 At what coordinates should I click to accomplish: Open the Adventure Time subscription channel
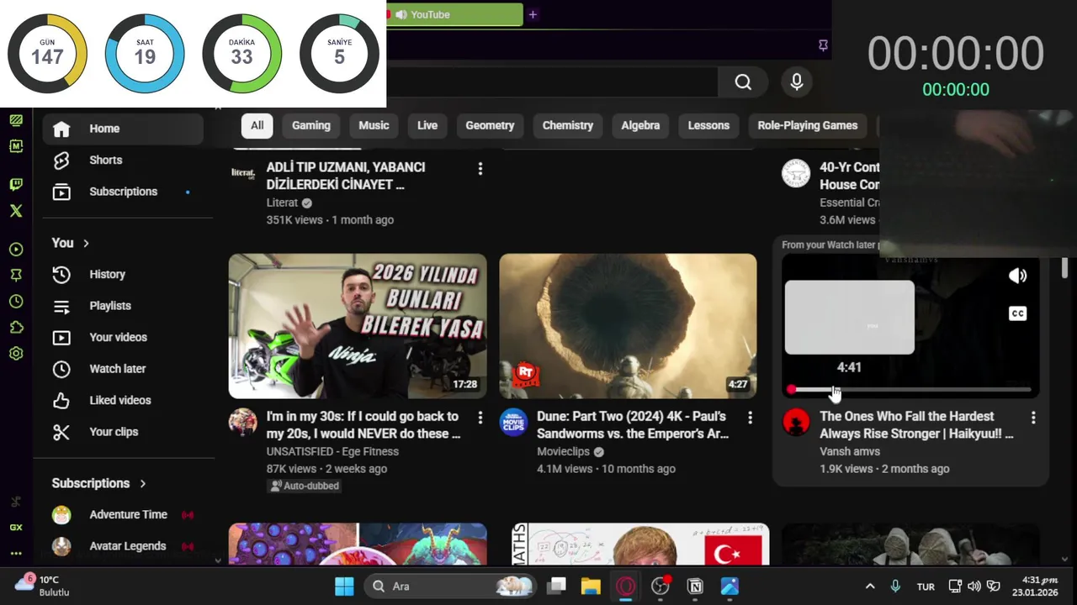(123, 514)
